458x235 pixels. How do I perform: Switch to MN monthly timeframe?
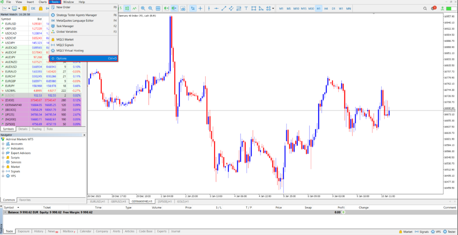pyautogui.click(x=348, y=9)
